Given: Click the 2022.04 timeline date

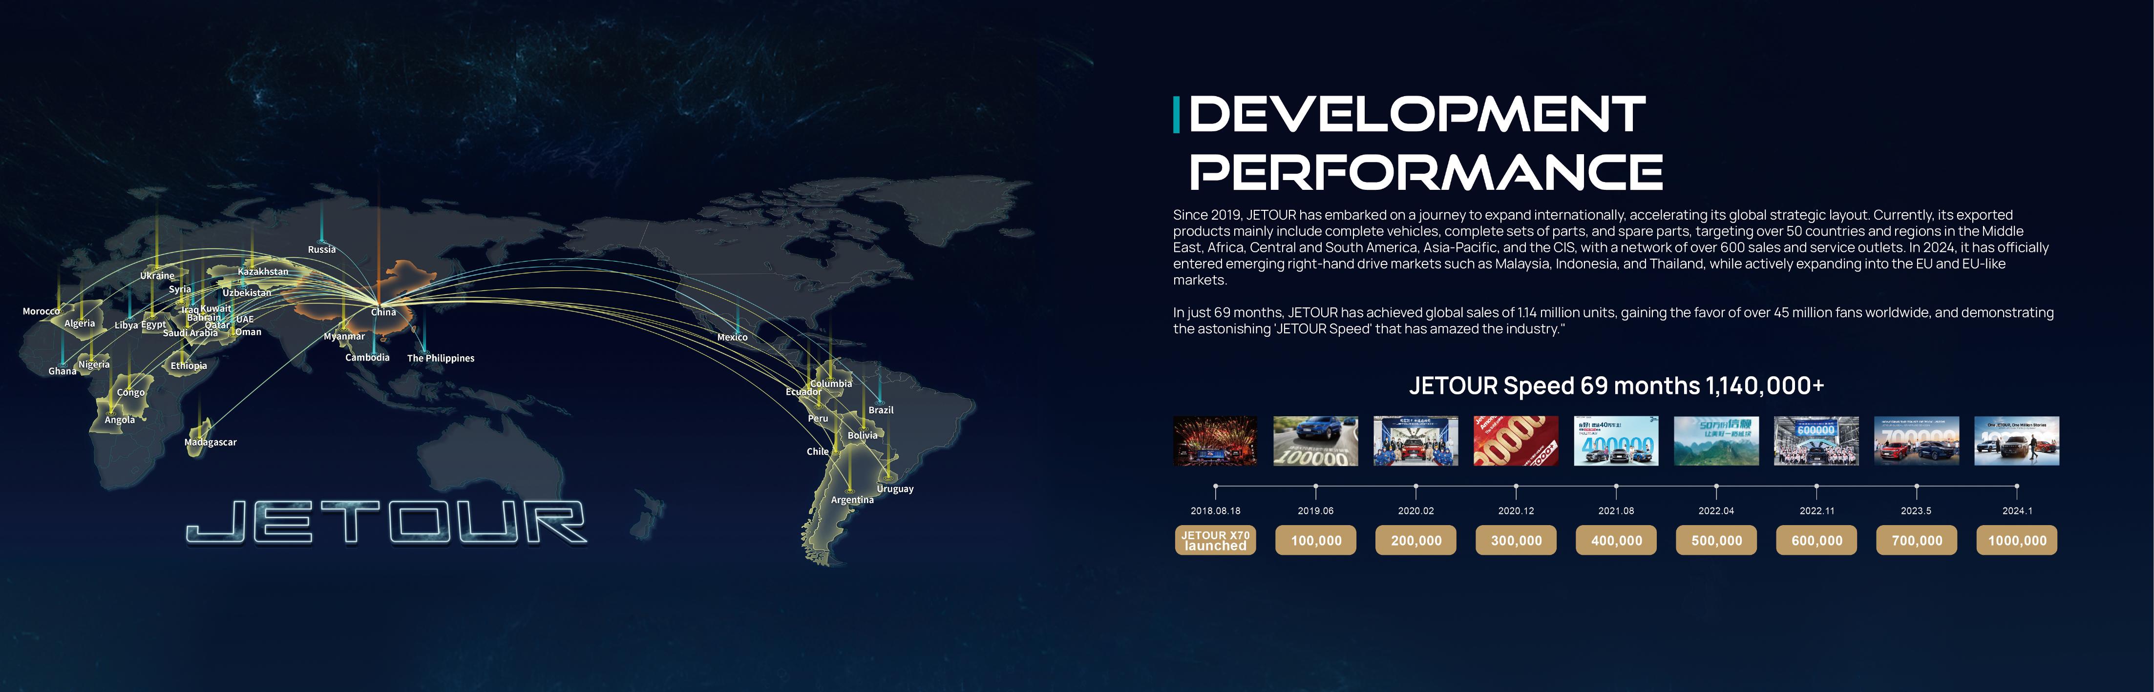Looking at the screenshot, I should click(1717, 510).
